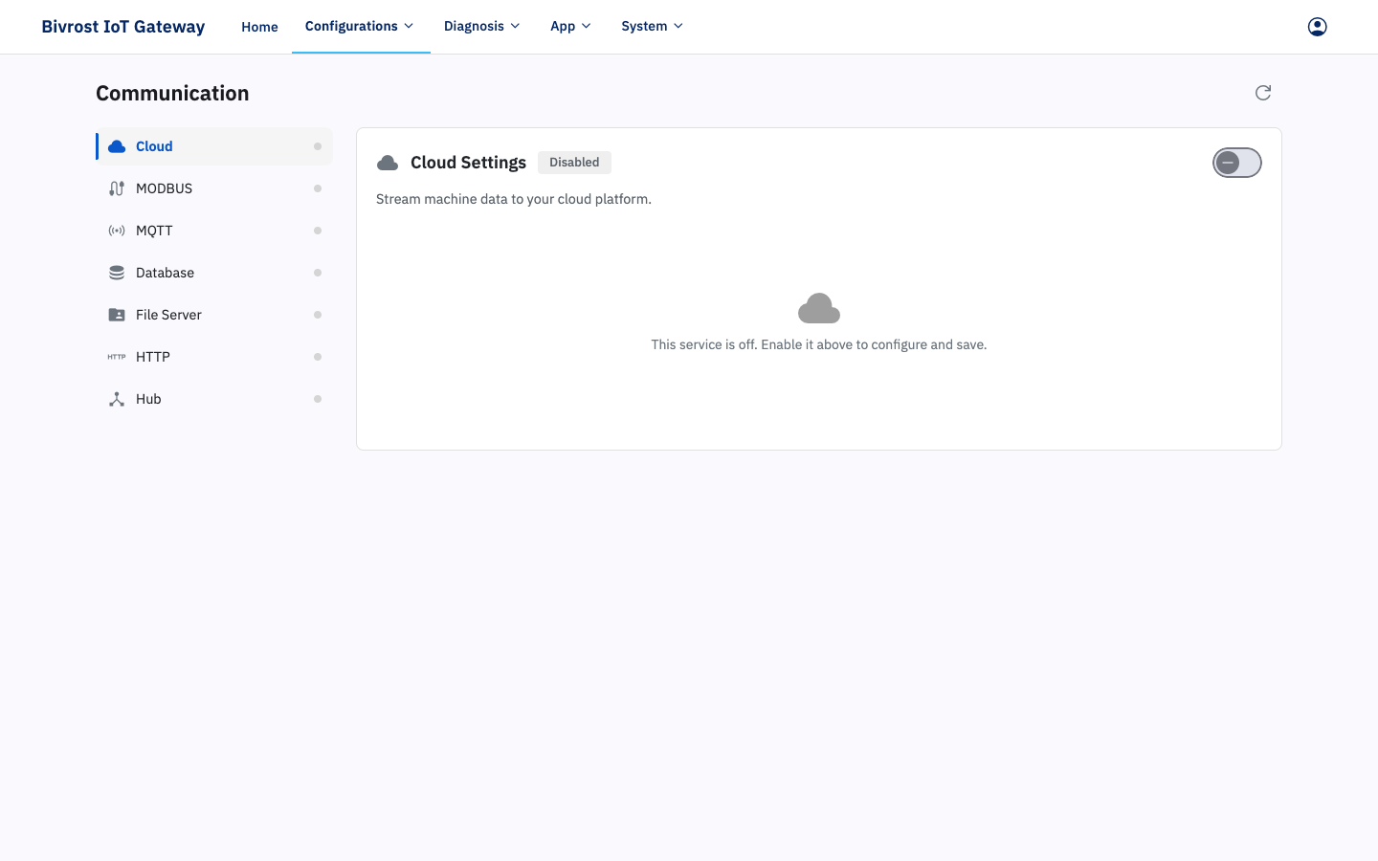The width and height of the screenshot is (1378, 861).
Task: Open the File Server section
Action: [x=214, y=315]
